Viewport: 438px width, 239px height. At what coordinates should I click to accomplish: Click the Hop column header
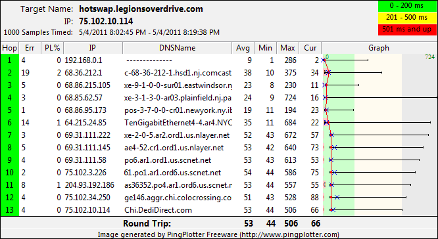9,48
